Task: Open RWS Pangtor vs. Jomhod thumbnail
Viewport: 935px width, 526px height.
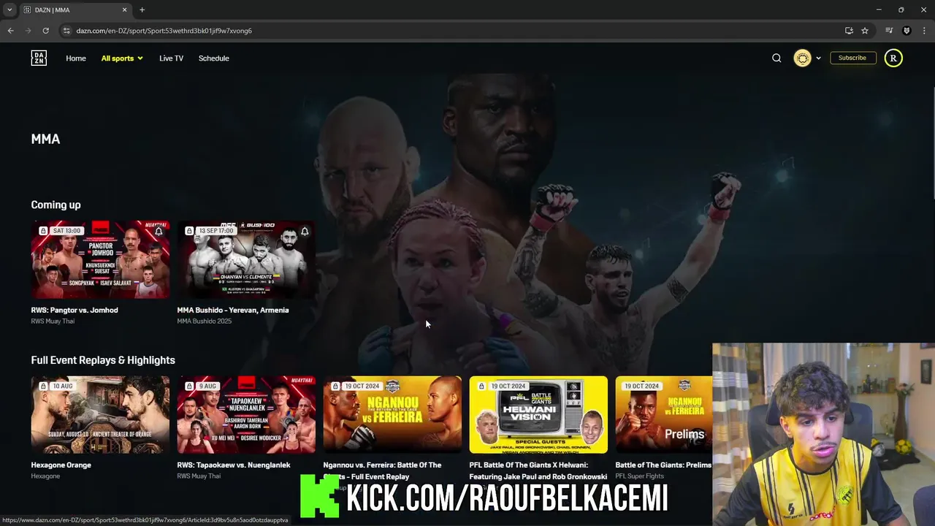Action: click(x=100, y=259)
